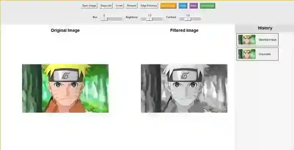
Task: Apply the Grayscale filter button in toolbar
Action: 106,5
